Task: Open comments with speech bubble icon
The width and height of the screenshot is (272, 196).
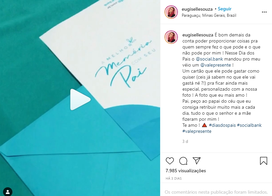Action: tap(183, 161)
